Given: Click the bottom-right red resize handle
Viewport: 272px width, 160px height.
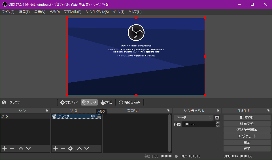Looking at the screenshot, I should tap(205, 95).
